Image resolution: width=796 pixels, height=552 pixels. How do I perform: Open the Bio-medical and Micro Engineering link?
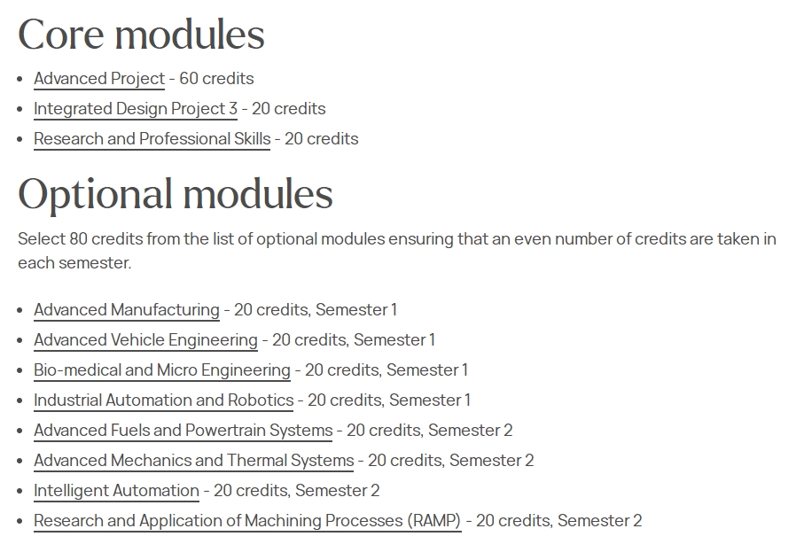[x=162, y=369]
